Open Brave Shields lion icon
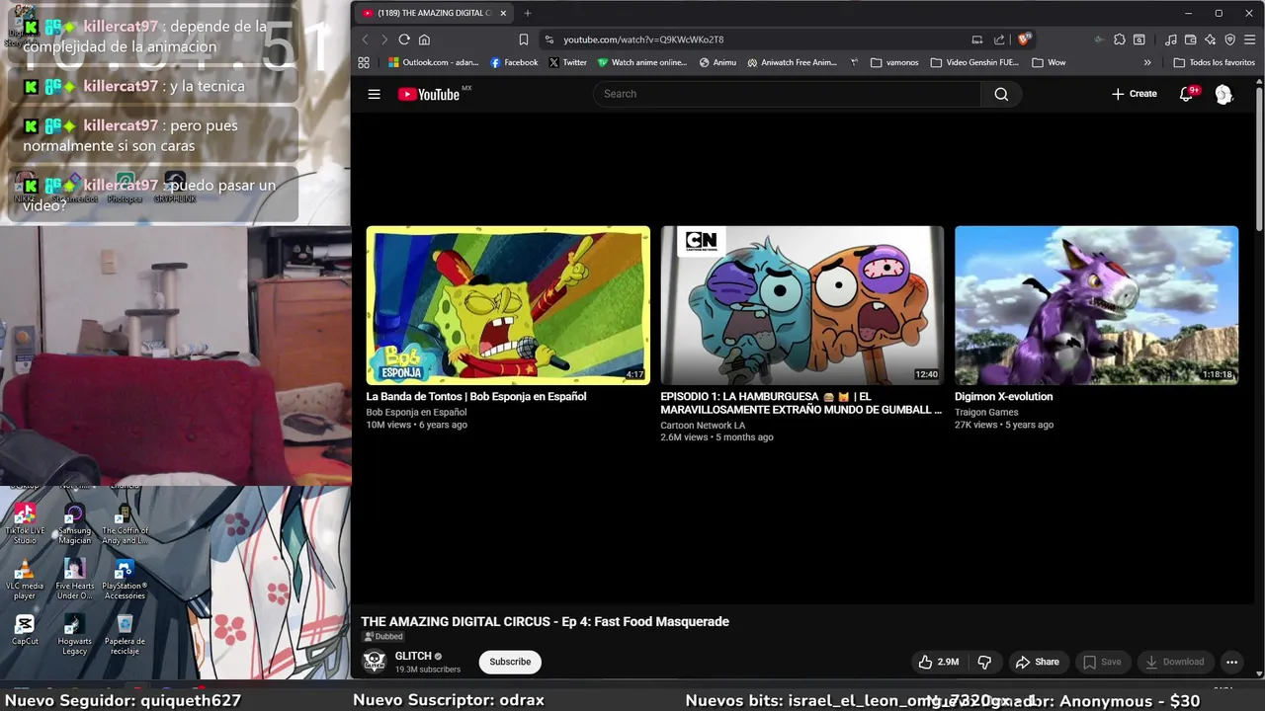 click(1024, 39)
